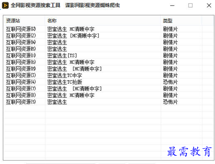This screenshot has height=164, width=215.
Task: Click 剧情片 type in the 互联网资源(2) row
Action: pos(170,36)
